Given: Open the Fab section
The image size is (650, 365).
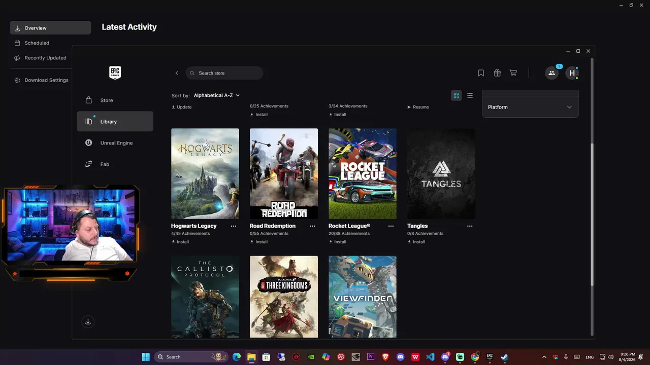Looking at the screenshot, I should pos(115,164).
